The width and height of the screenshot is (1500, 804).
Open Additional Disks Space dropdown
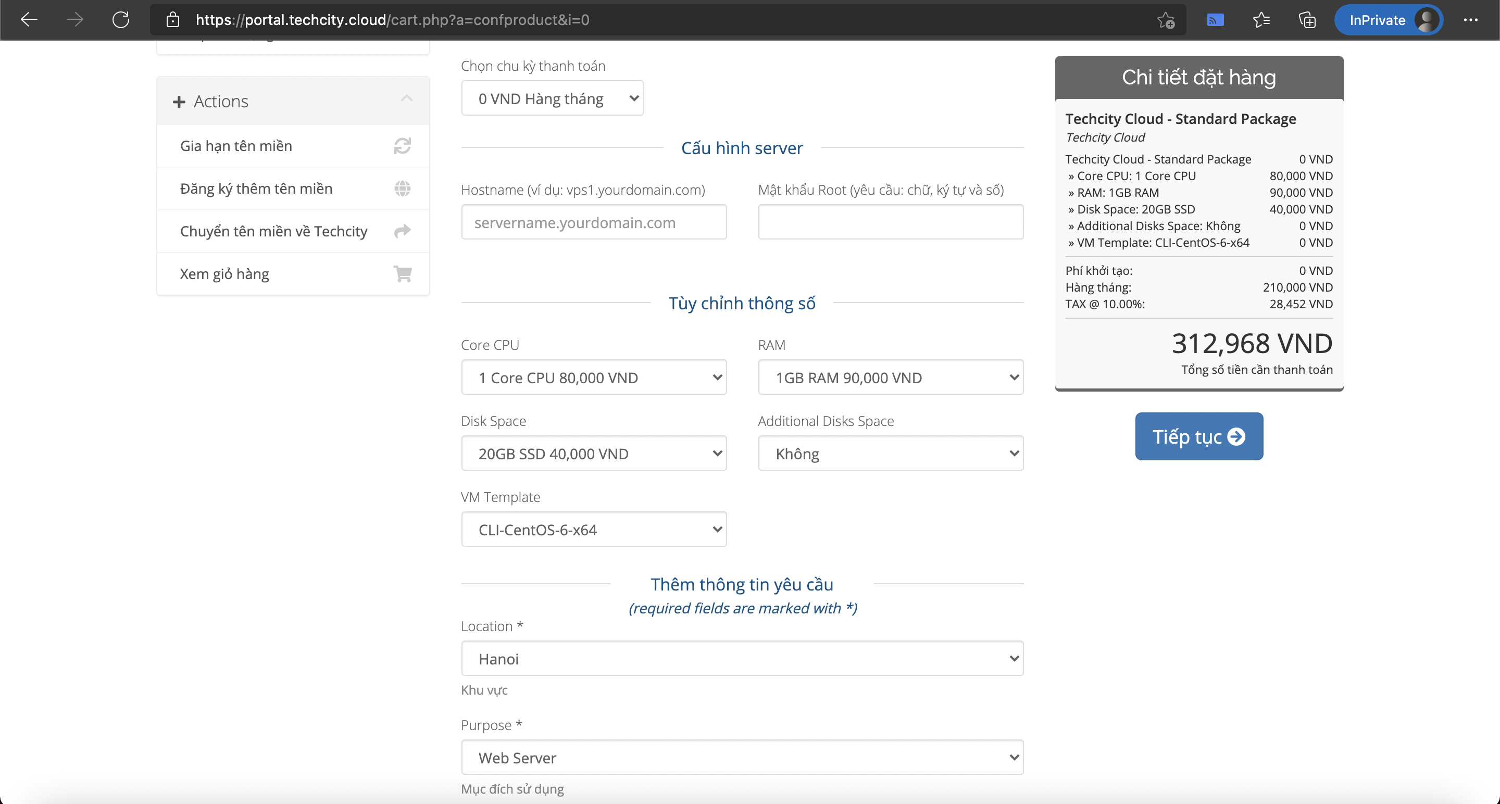click(x=890, y=453)
